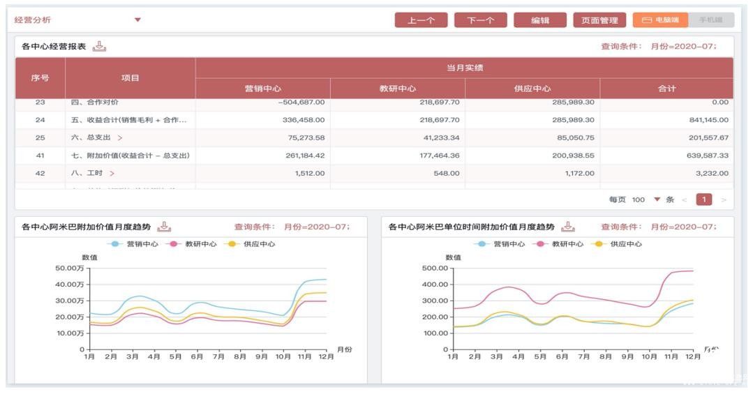Image resolution: width=753 pixels, height=394 pixels.
Task: Open the rows-per-page 100 dropdown
Action: pyautogui.click(x=657, y=200)
